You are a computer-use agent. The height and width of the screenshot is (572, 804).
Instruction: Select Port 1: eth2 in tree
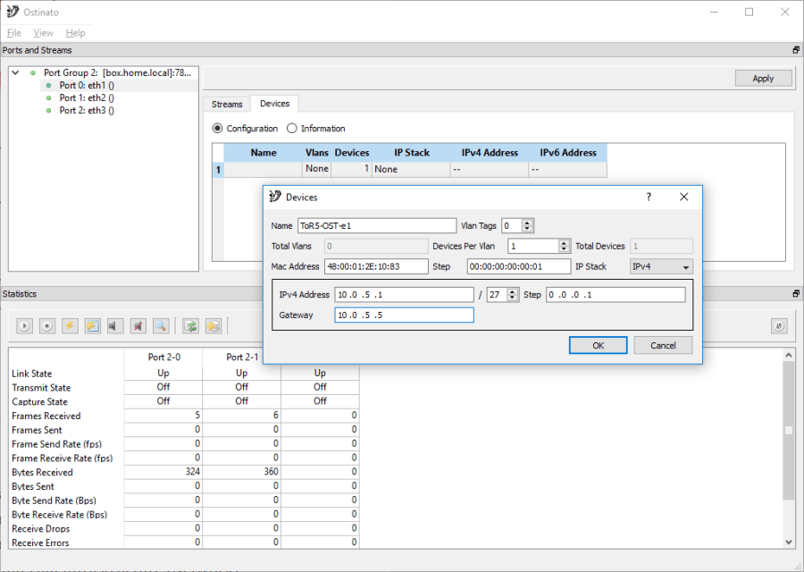coord(87,97)
